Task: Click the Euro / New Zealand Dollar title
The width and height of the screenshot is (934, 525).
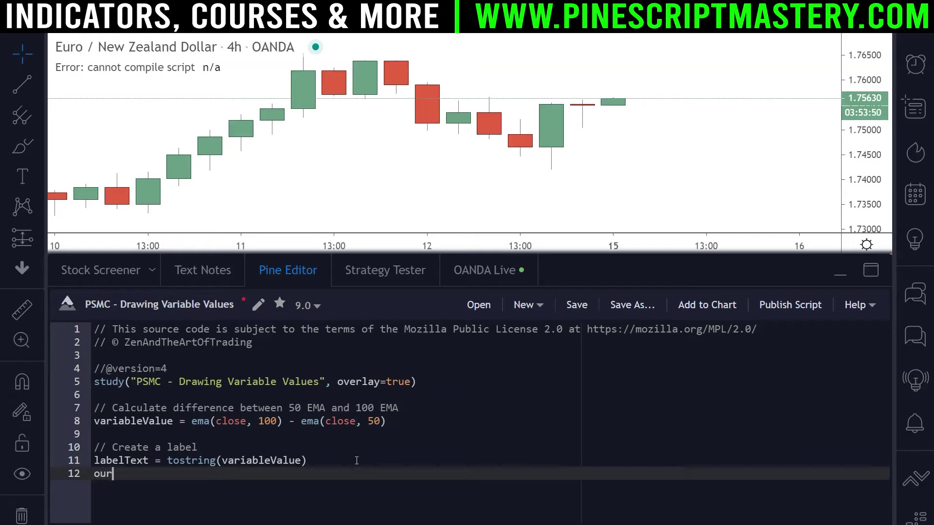Action: 136,47
